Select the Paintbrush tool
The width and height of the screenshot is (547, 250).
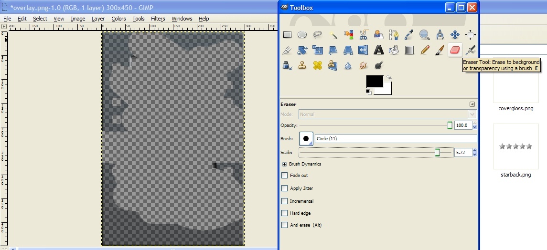pyautogui.click(x=440, y=50)
